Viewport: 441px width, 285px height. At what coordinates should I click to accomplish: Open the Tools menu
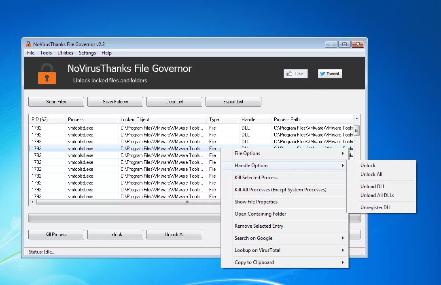(46, 53)
